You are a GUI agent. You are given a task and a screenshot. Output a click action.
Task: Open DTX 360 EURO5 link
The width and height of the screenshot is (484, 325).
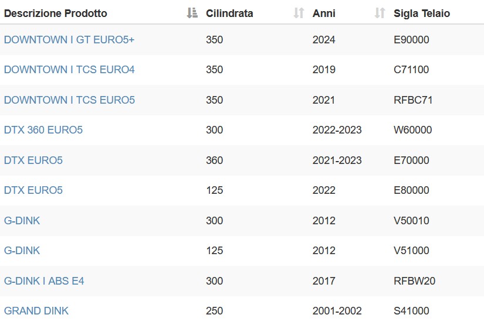pos(43,130)
